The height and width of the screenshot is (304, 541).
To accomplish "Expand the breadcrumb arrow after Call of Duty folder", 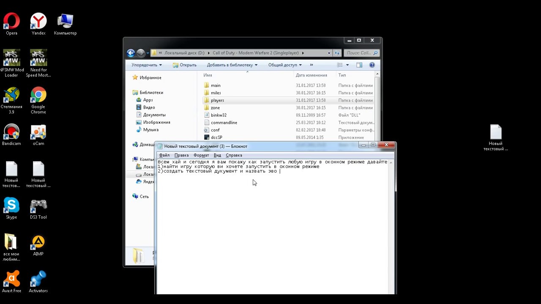I will (x=303, y=53).
